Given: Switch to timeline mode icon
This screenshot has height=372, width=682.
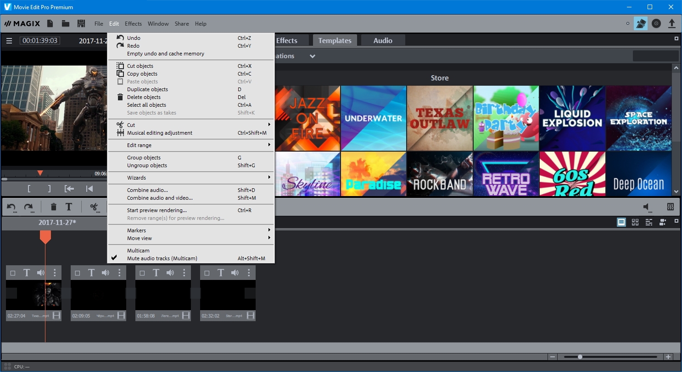Looking at the screenshot, I should coord(649,222).
